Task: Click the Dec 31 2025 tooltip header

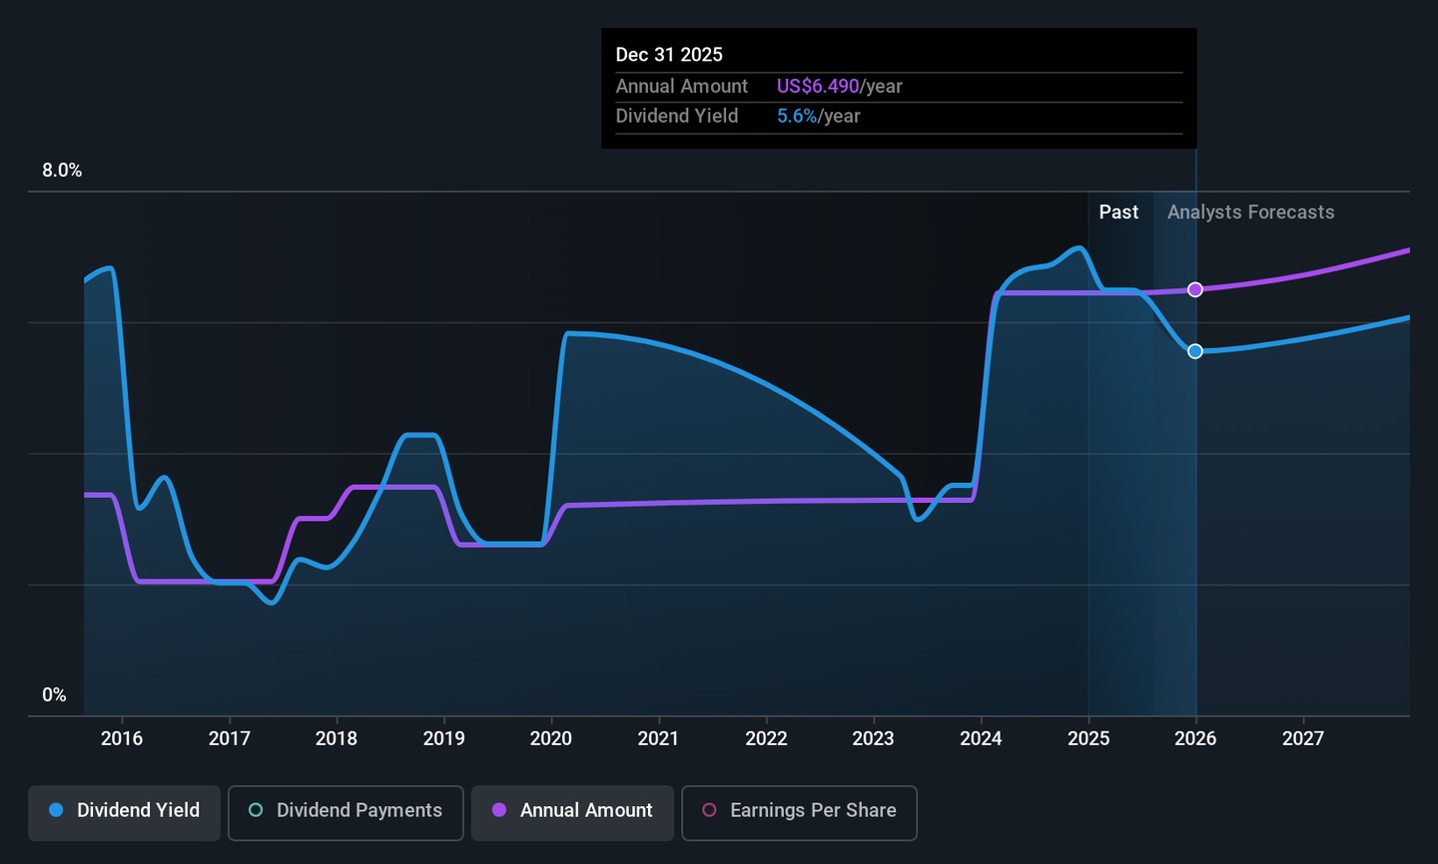Action: [669, 55]
